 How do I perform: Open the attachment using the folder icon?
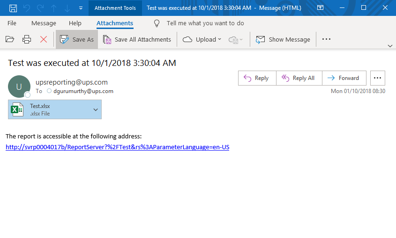point(10,39)
